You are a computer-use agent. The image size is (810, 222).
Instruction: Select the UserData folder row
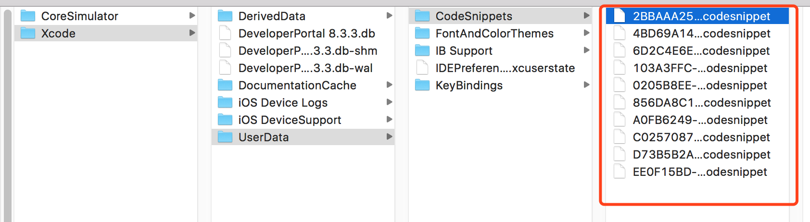pyautogui.click(x=303, y=137)
